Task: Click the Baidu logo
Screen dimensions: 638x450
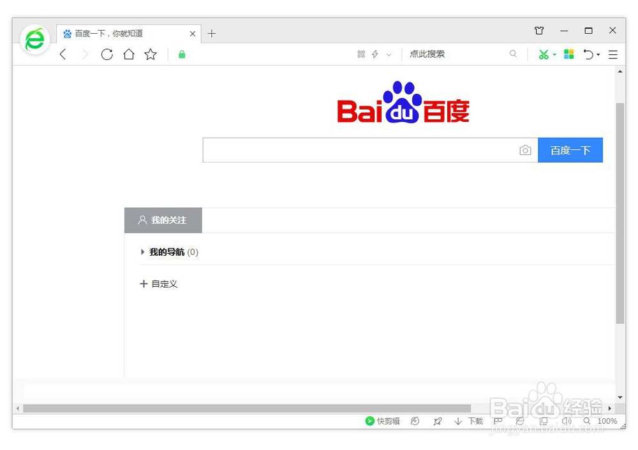Action: (403, 103)
